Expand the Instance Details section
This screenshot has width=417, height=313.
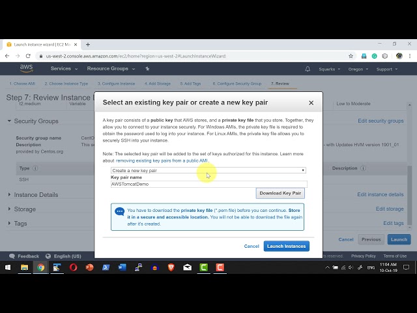point(9,194)
